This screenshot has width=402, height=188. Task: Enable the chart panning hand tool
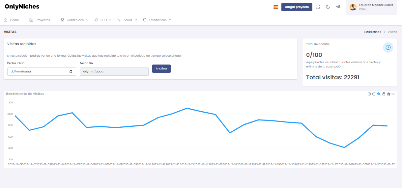[x=384, y=94]
